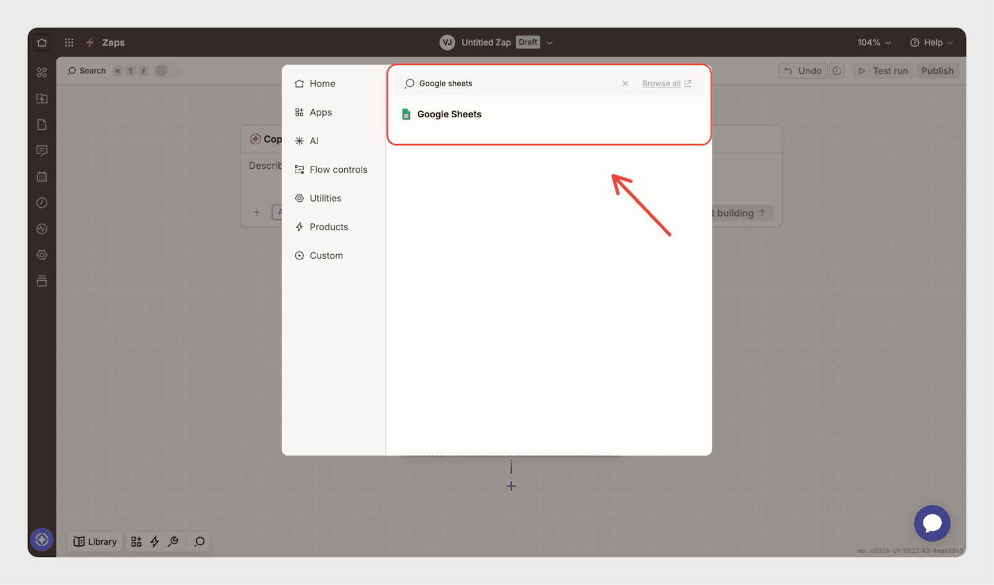This screenshot has height=585, width=994.
Task: Click the magnifier icon in bottom toolbar
Action: (x=199, y=542)
